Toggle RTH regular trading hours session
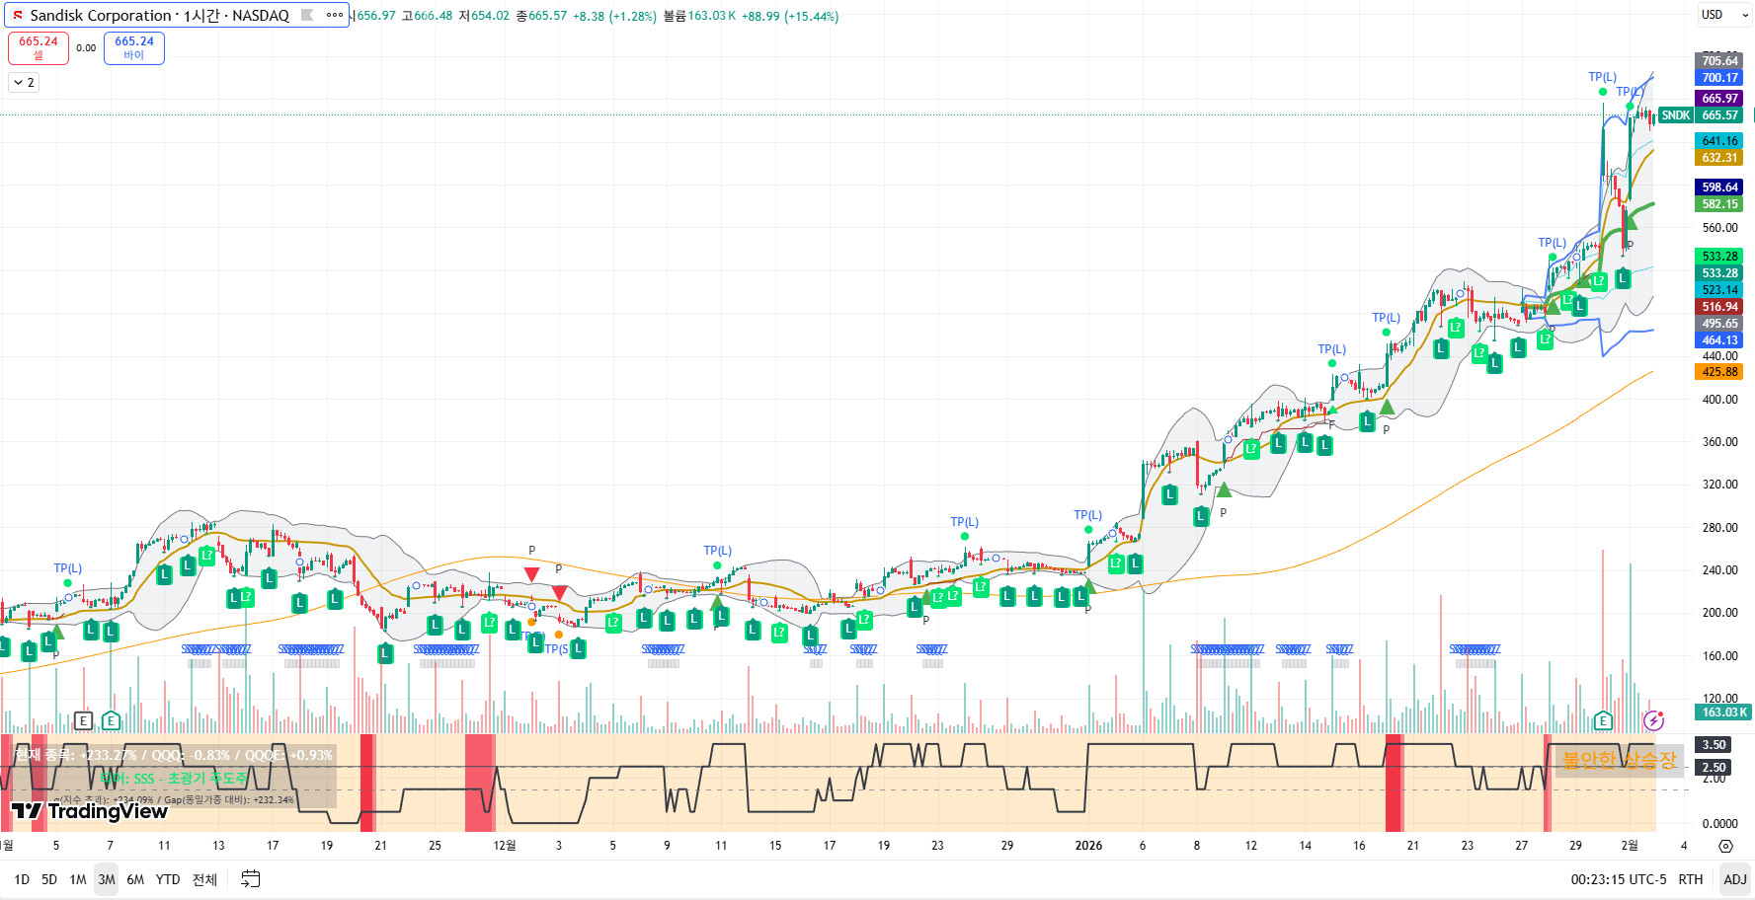This screenshot has height=900, width=1755. pos(1691,879)
